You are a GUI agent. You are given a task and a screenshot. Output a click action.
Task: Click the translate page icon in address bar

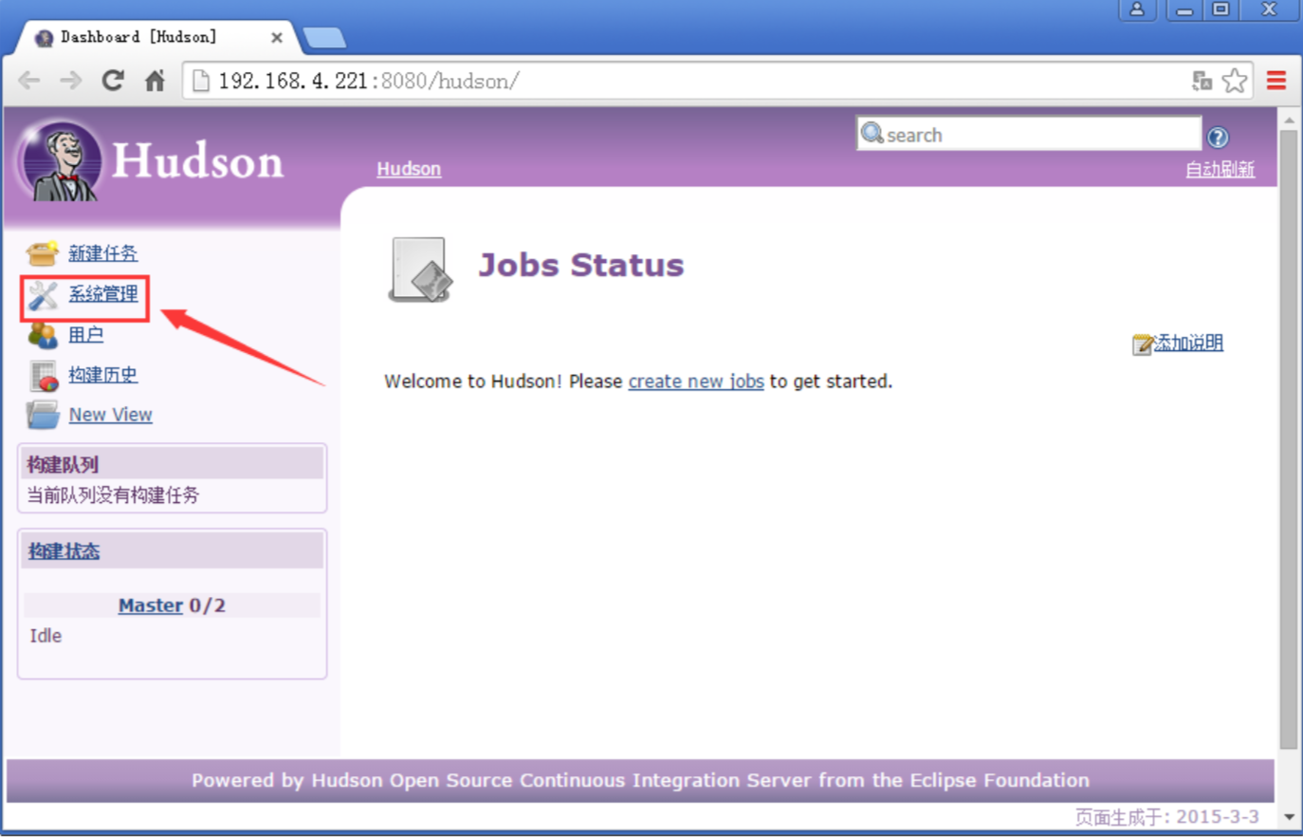(x=1202, y=81)
